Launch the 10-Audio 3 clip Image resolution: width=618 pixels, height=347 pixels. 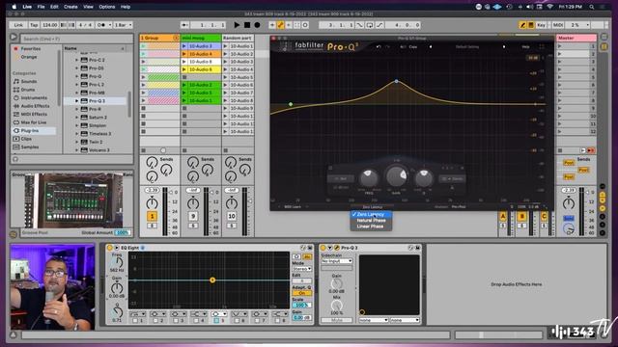[184, 46]
